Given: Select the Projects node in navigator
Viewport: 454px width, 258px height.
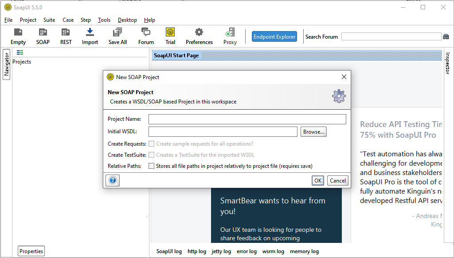Looking at the screenshot, I should 22,62.
